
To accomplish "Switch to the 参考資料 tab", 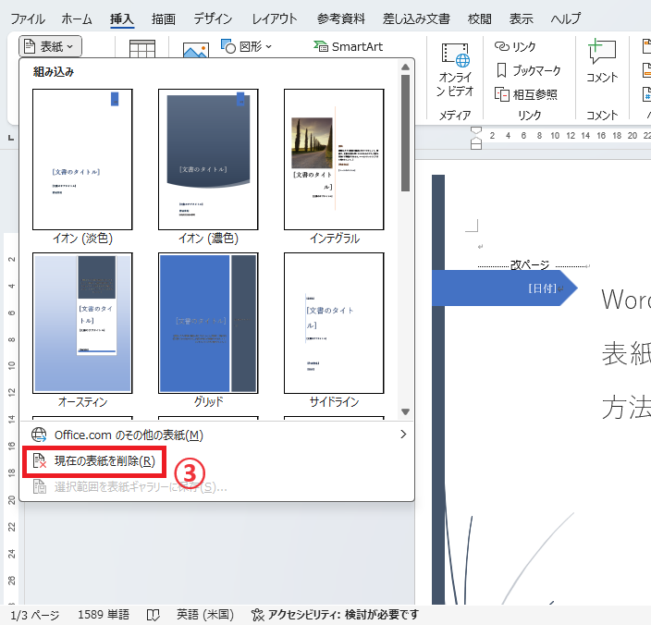I will coord(340,19).
